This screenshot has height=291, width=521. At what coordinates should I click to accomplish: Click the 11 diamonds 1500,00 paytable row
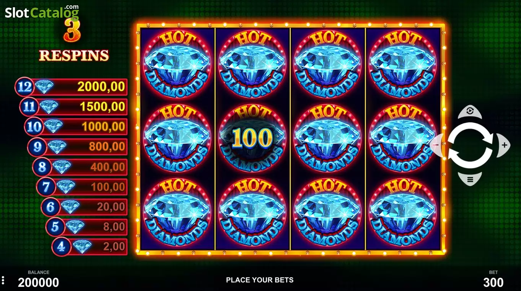[x=73, y=107]
